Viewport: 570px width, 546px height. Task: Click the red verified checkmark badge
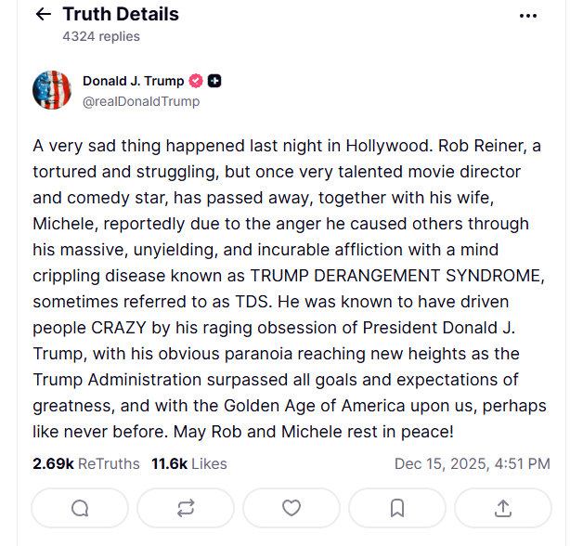coord(196,81)
